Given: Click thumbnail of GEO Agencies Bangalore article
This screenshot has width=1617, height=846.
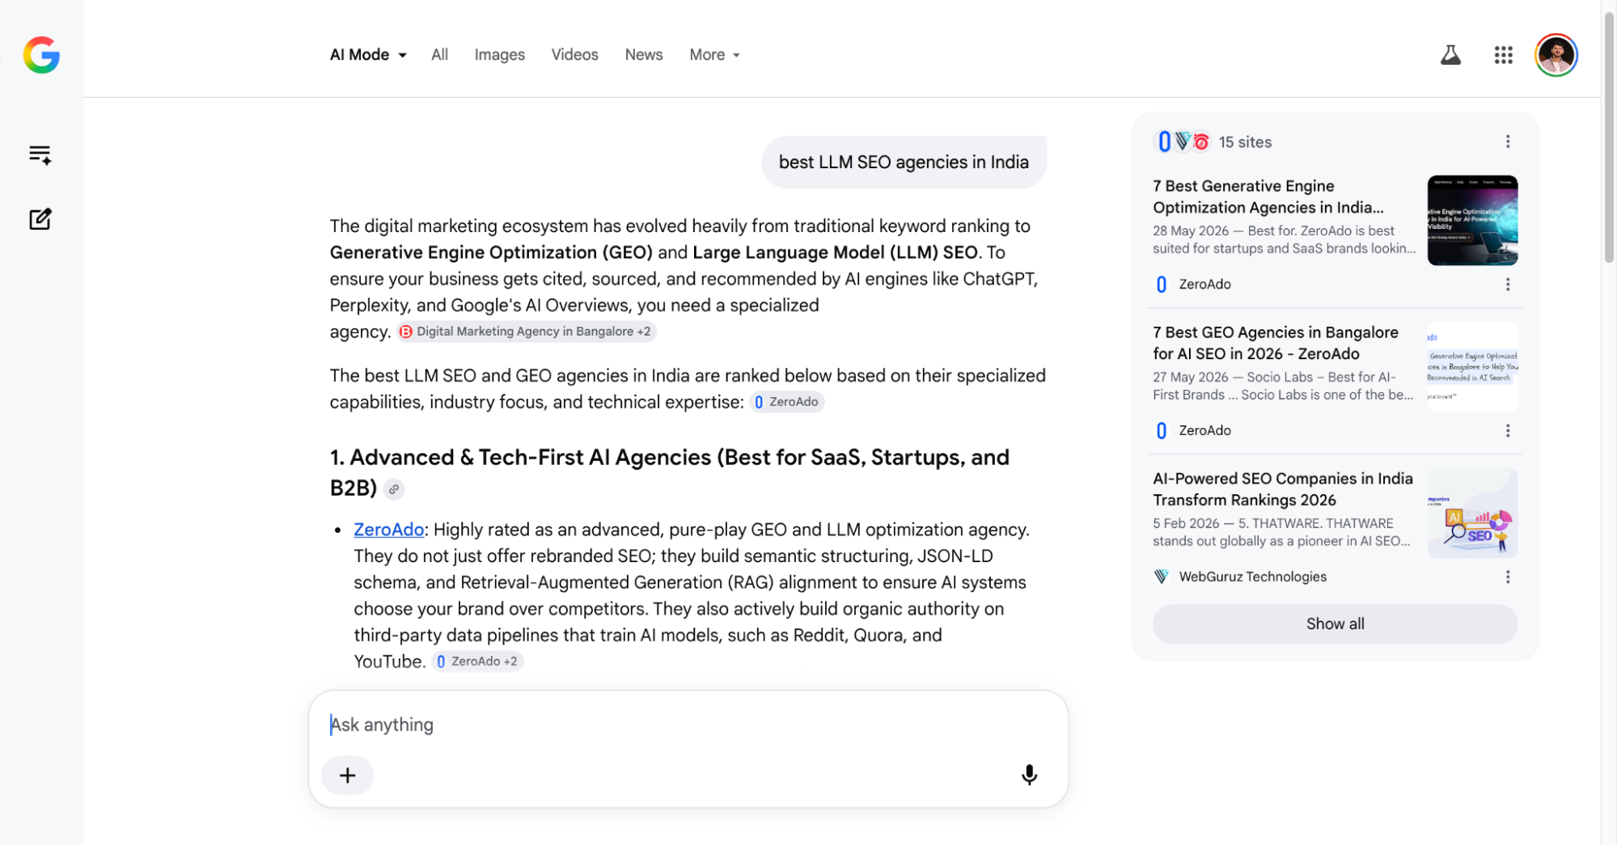Looking at the screenshot, I should click(x=1472, y=366).
